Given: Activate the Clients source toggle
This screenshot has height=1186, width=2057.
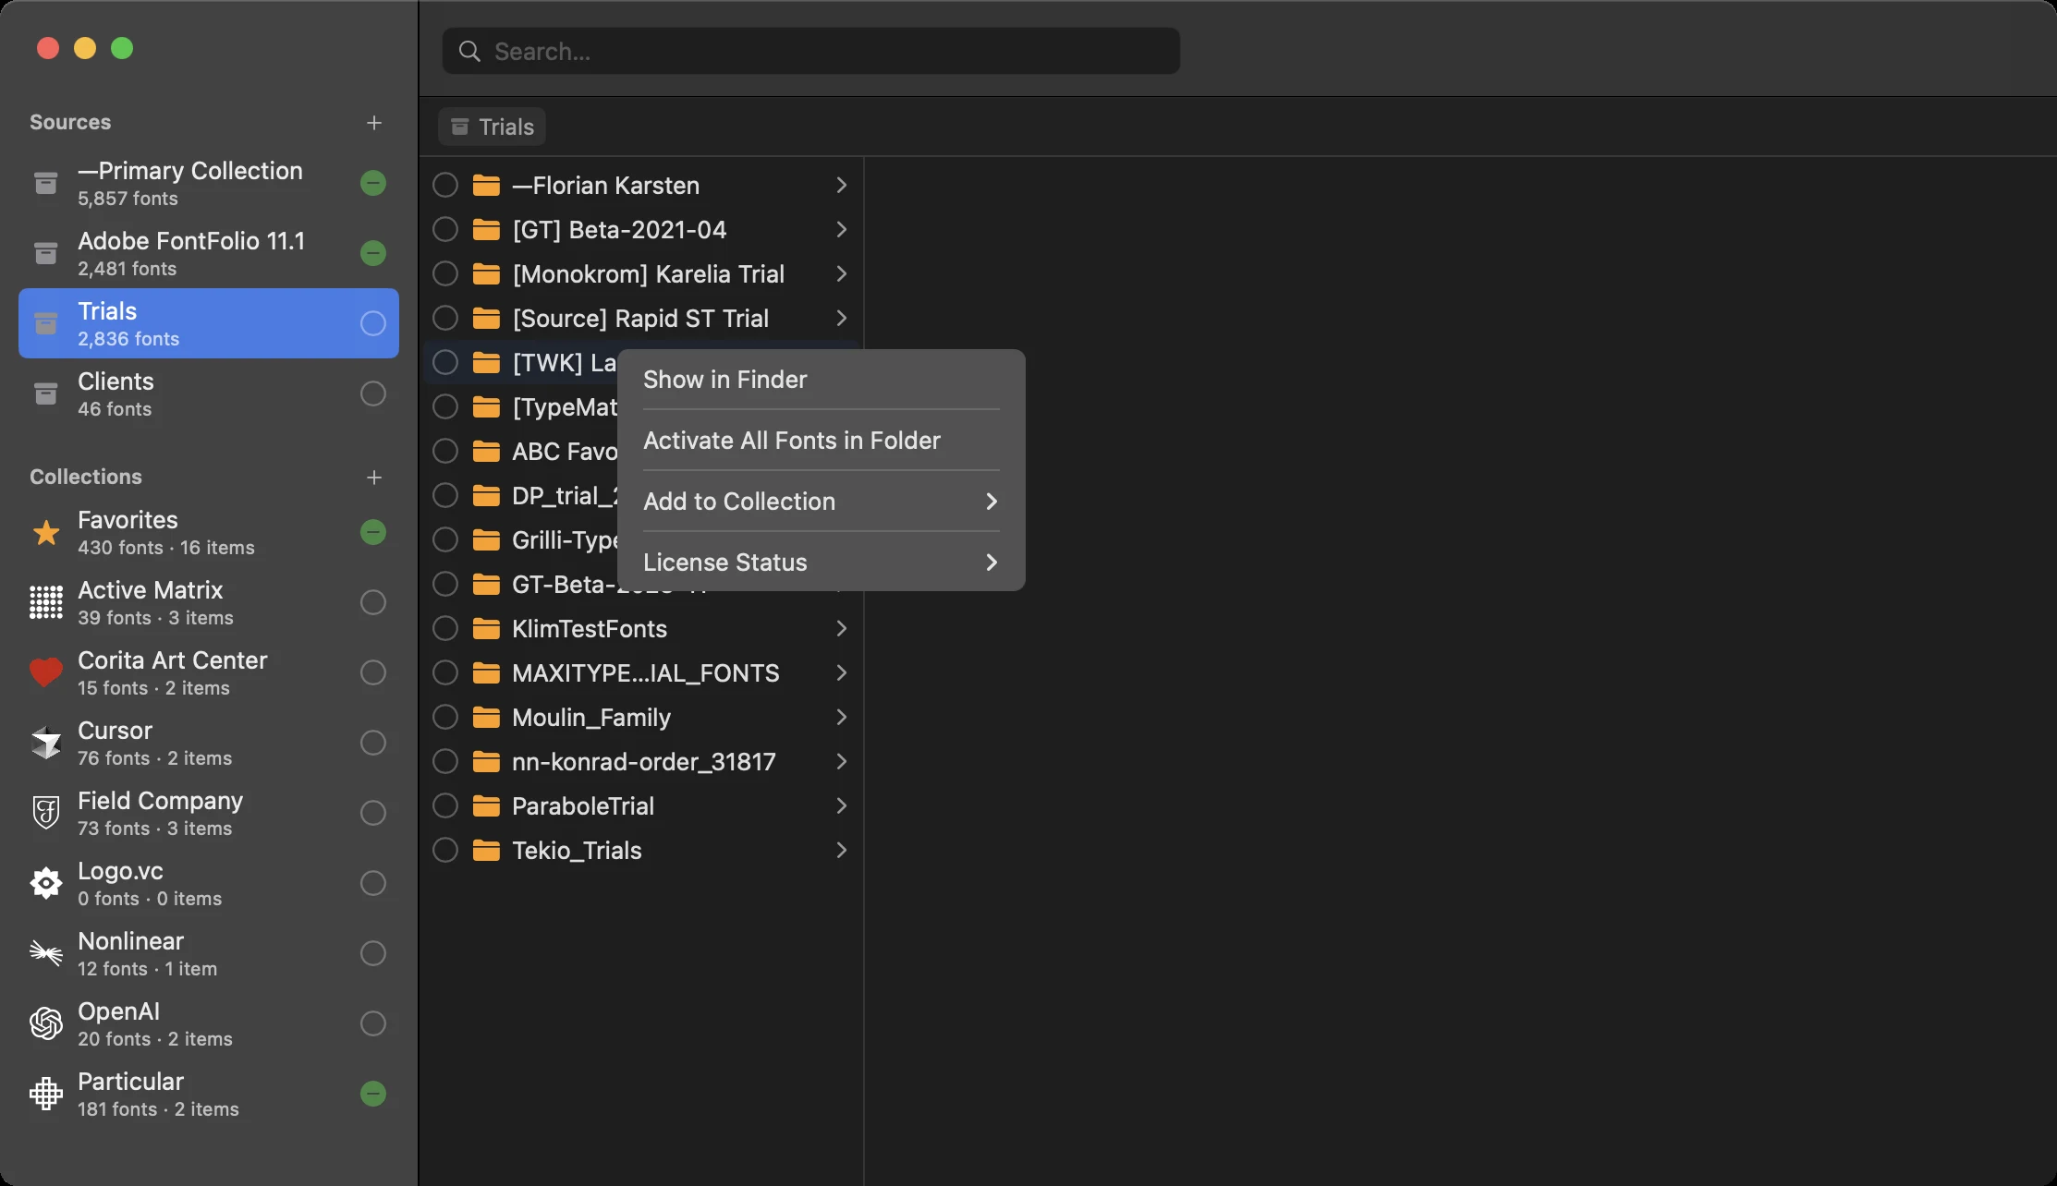Looking at the screenshot, I should 373,393.
